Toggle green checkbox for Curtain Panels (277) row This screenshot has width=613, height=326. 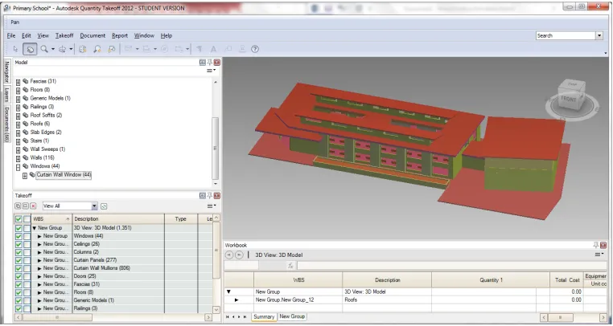(x=19, y=260)
